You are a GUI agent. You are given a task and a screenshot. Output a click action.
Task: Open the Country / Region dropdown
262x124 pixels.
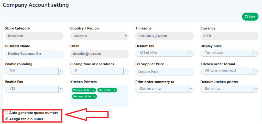coord(99,36)
